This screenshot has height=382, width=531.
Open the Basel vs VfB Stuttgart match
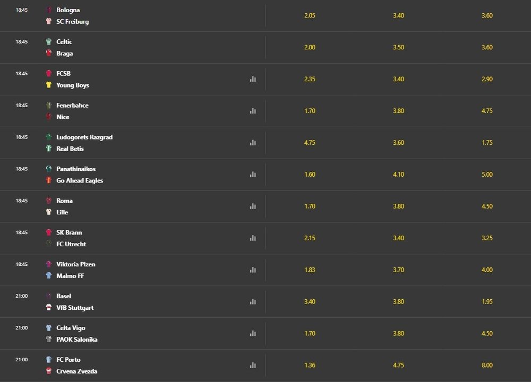(133, 302)
